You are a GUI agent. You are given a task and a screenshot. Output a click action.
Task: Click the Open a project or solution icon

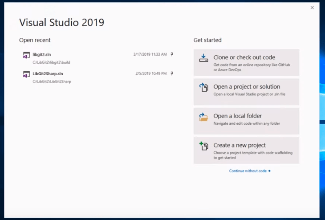[203, 87]
